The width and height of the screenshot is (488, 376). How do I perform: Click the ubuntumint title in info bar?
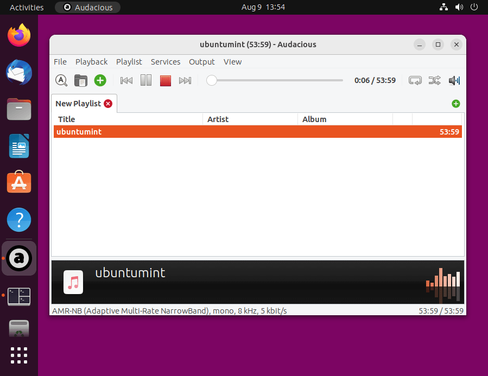(x=130, y=273)
